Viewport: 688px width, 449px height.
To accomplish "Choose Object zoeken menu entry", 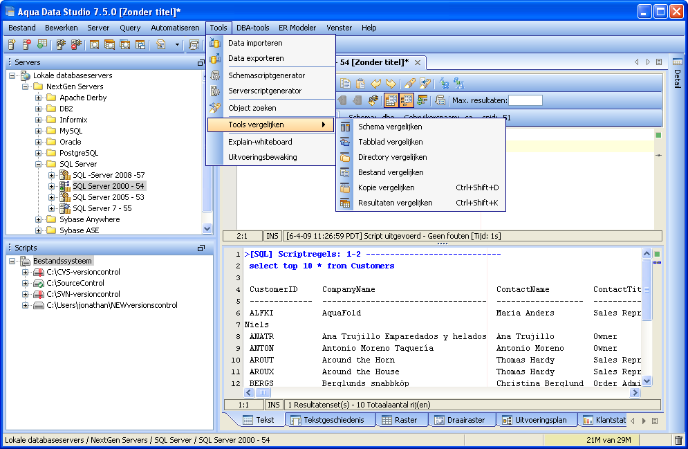I will (x=271, y=108).
